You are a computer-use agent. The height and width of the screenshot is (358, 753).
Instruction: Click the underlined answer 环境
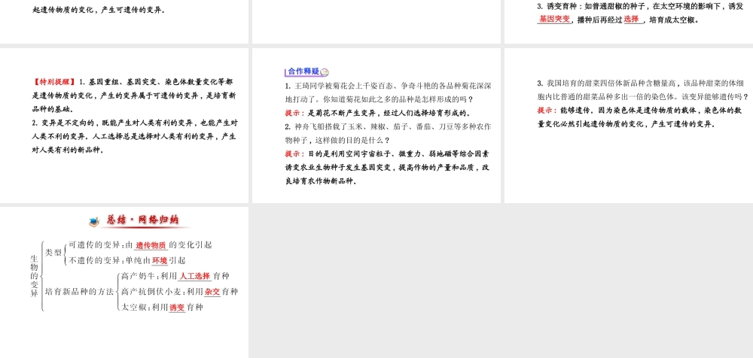point(160,260)
